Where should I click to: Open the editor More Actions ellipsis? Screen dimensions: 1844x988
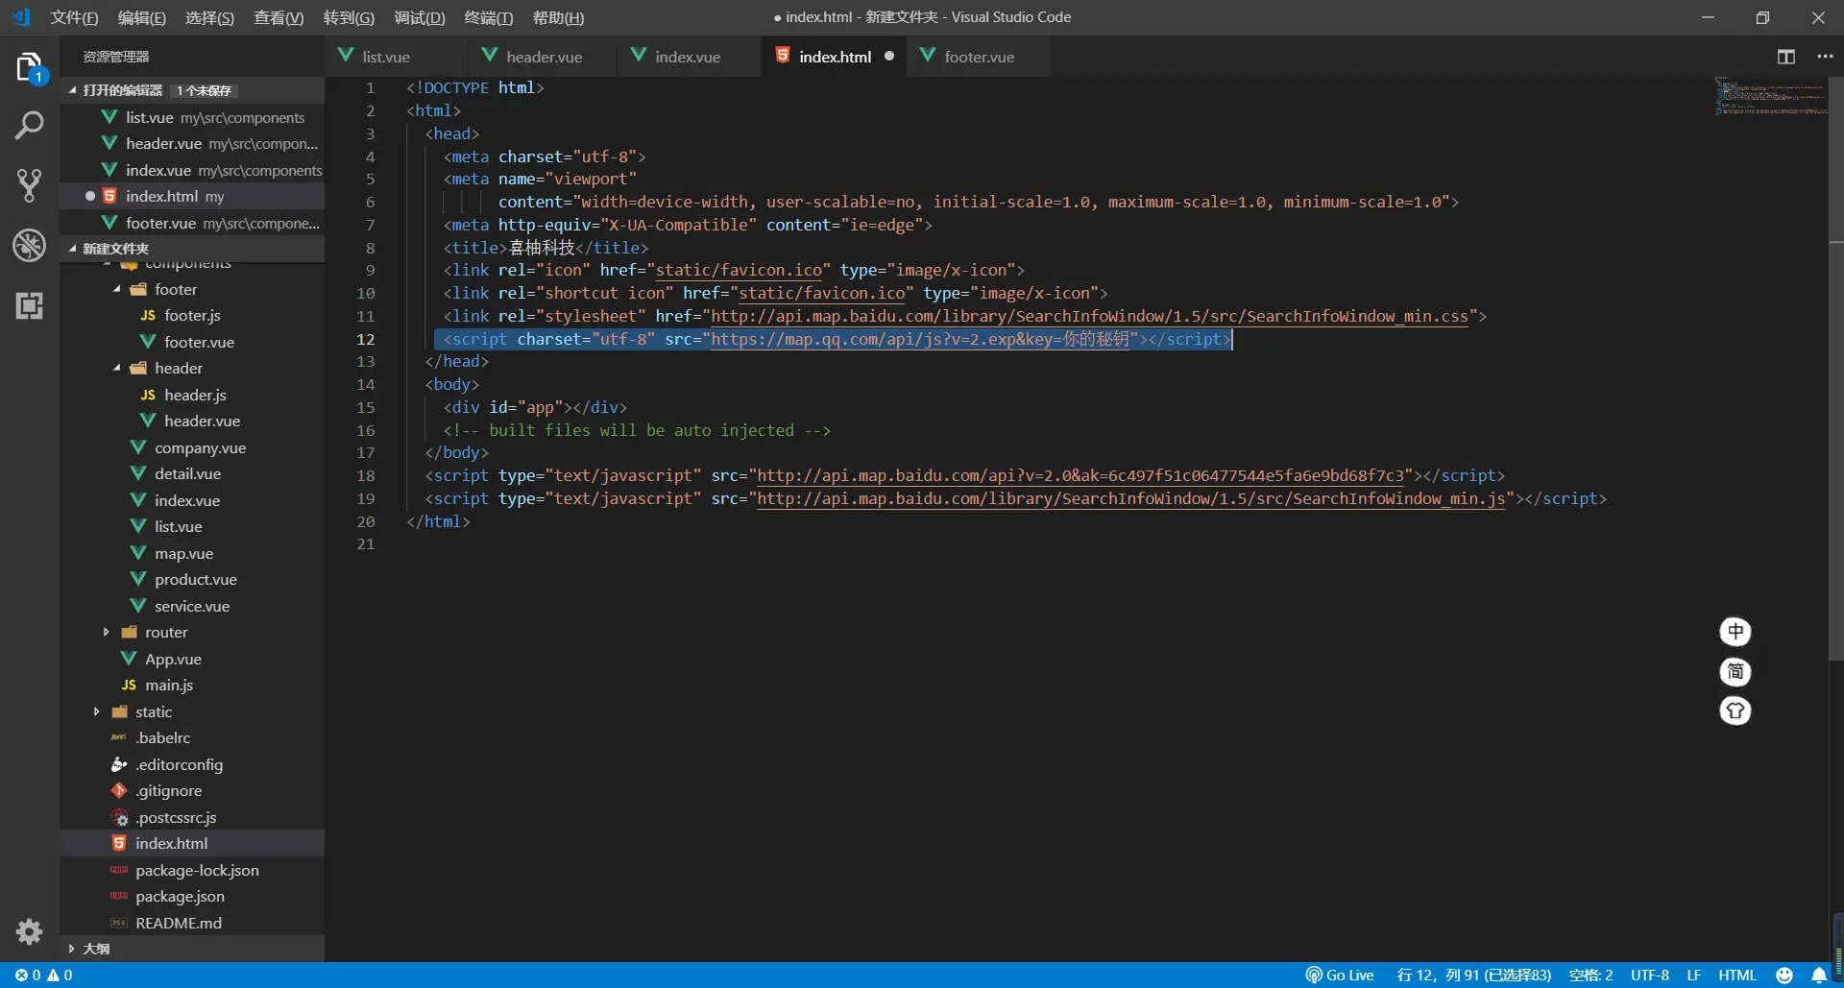tap(1826, 57)
